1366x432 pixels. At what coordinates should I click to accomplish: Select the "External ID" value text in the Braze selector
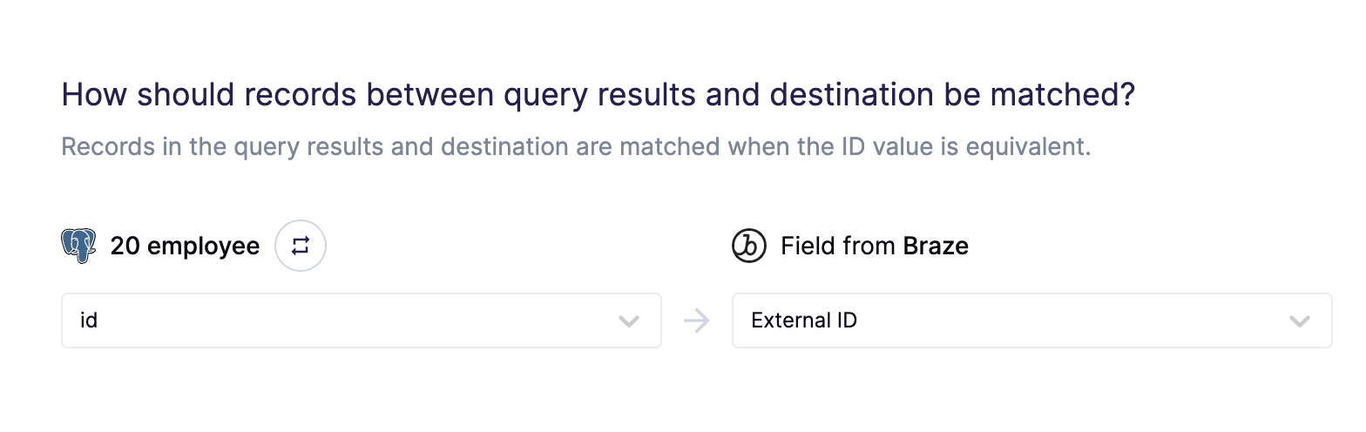pyautogui.click(x=804, y=321)
